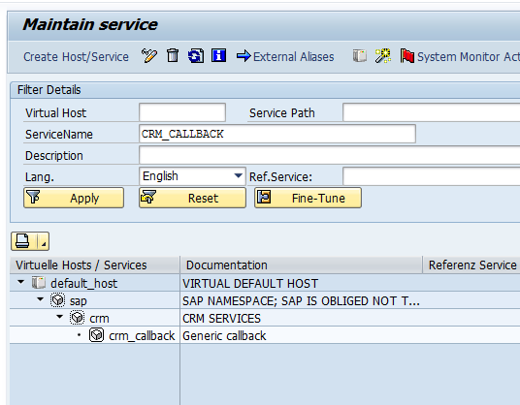Click the red flag System Monitor icon
The image size is (520, 405).
(406, 56)
